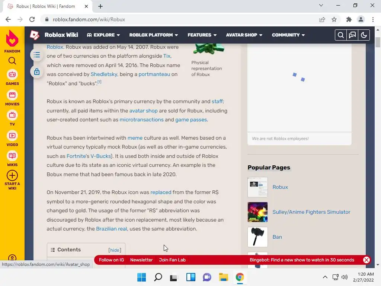Expand the Explore menu
Viewport: 381px width, 286px height.
tap(103, 35)
